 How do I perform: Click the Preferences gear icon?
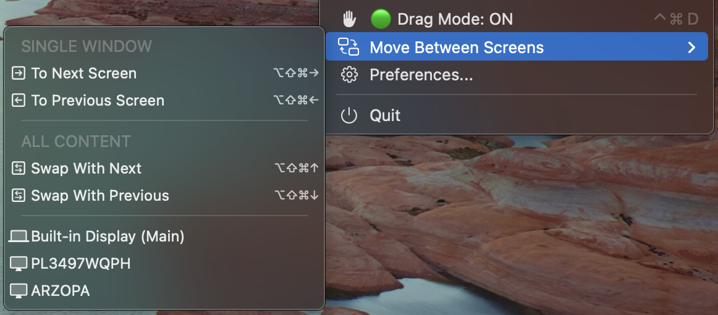click(x=349, y=75)
